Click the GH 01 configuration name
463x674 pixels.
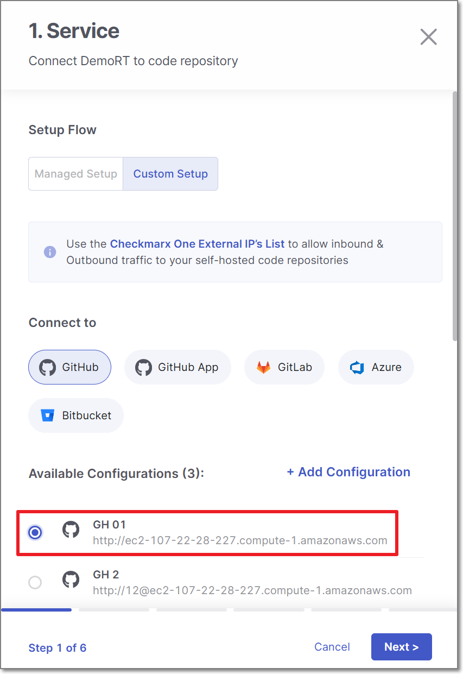(x=109, y=525)
